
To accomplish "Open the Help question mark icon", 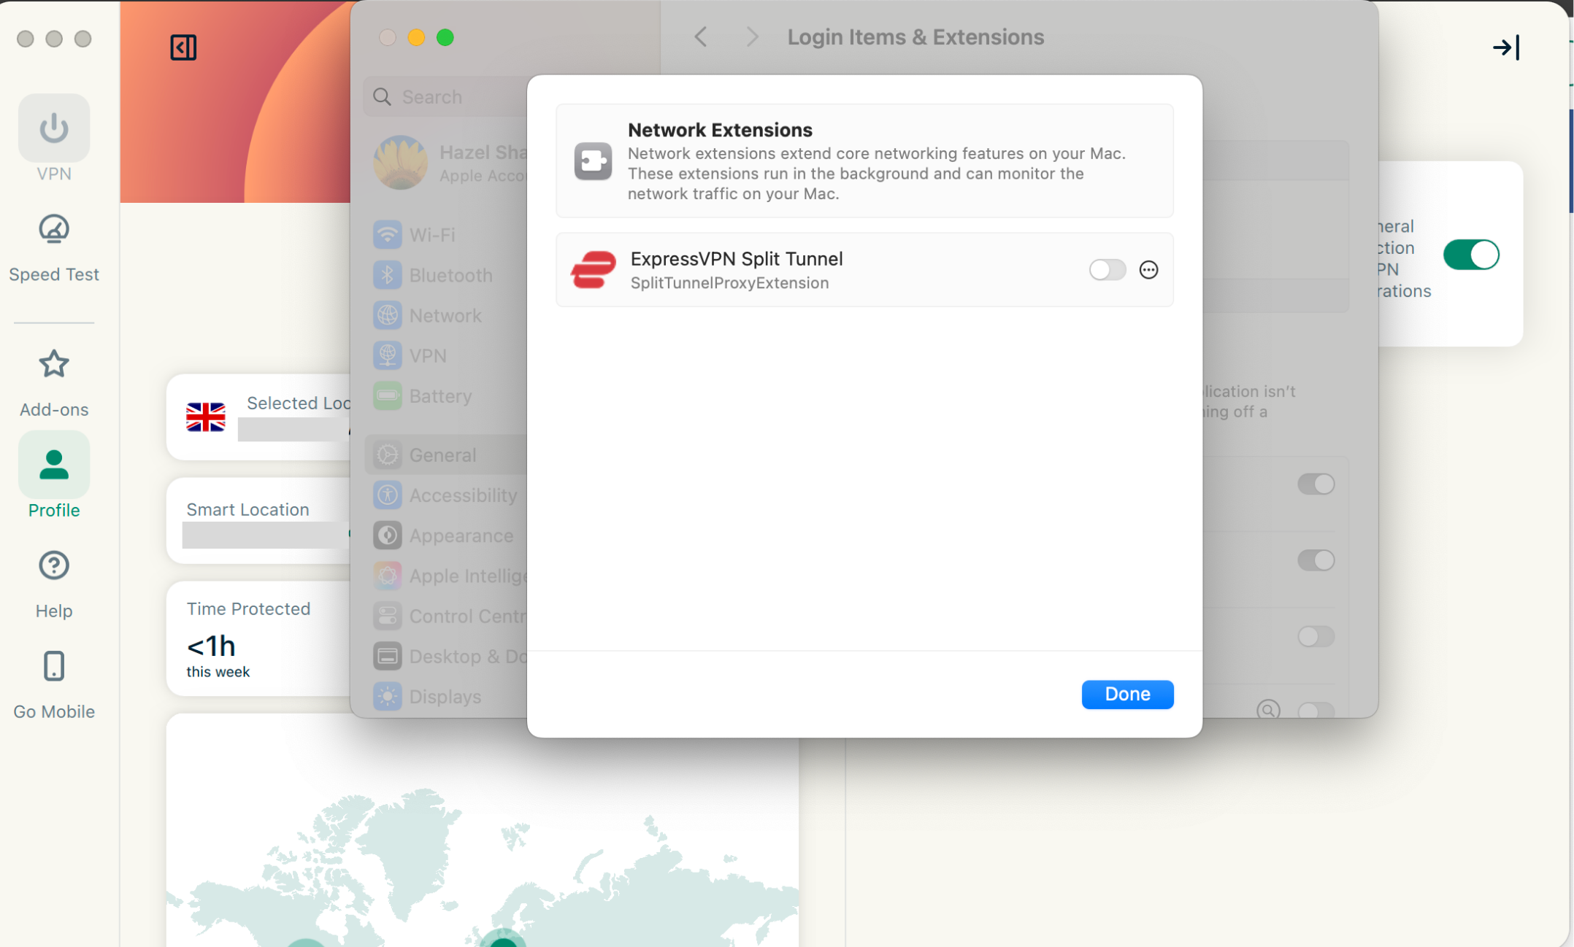I will click(54, 565).
